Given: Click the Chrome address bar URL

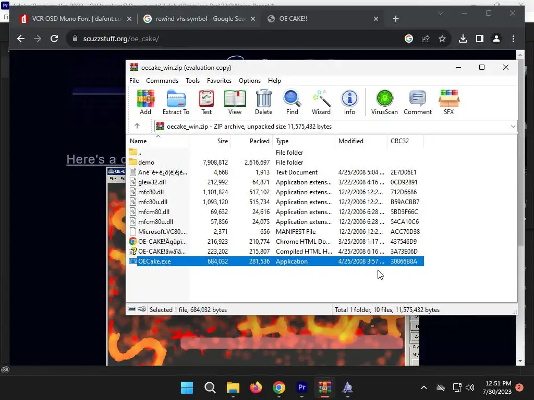Looking at the screenshot, I should [121, 39].
